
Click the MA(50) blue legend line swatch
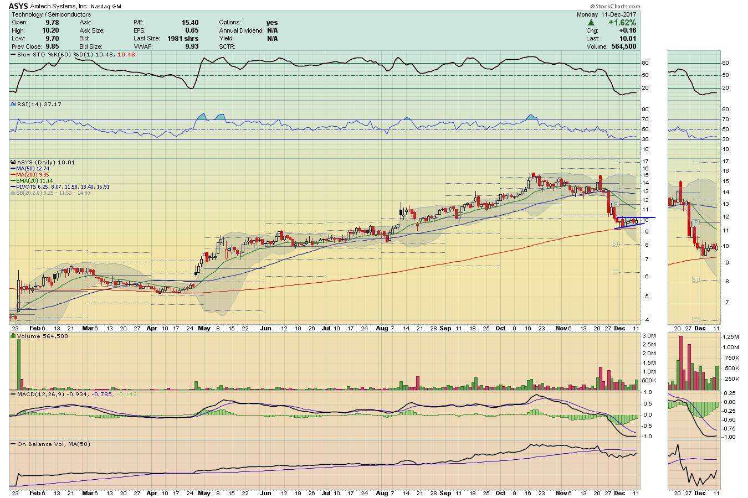pos(13,169)
